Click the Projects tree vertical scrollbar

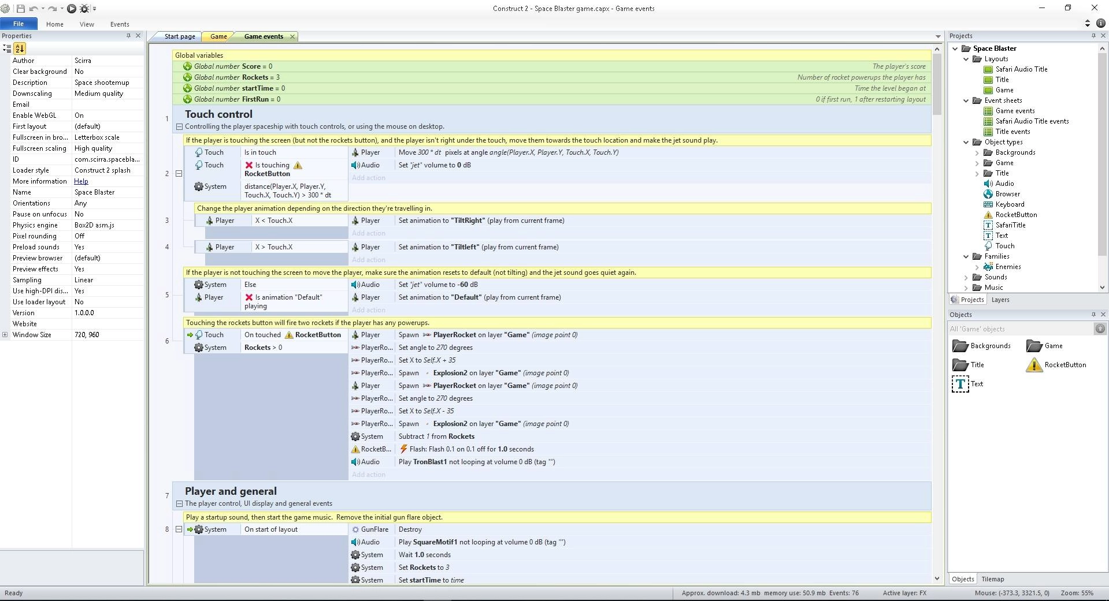pos(1101,154)
